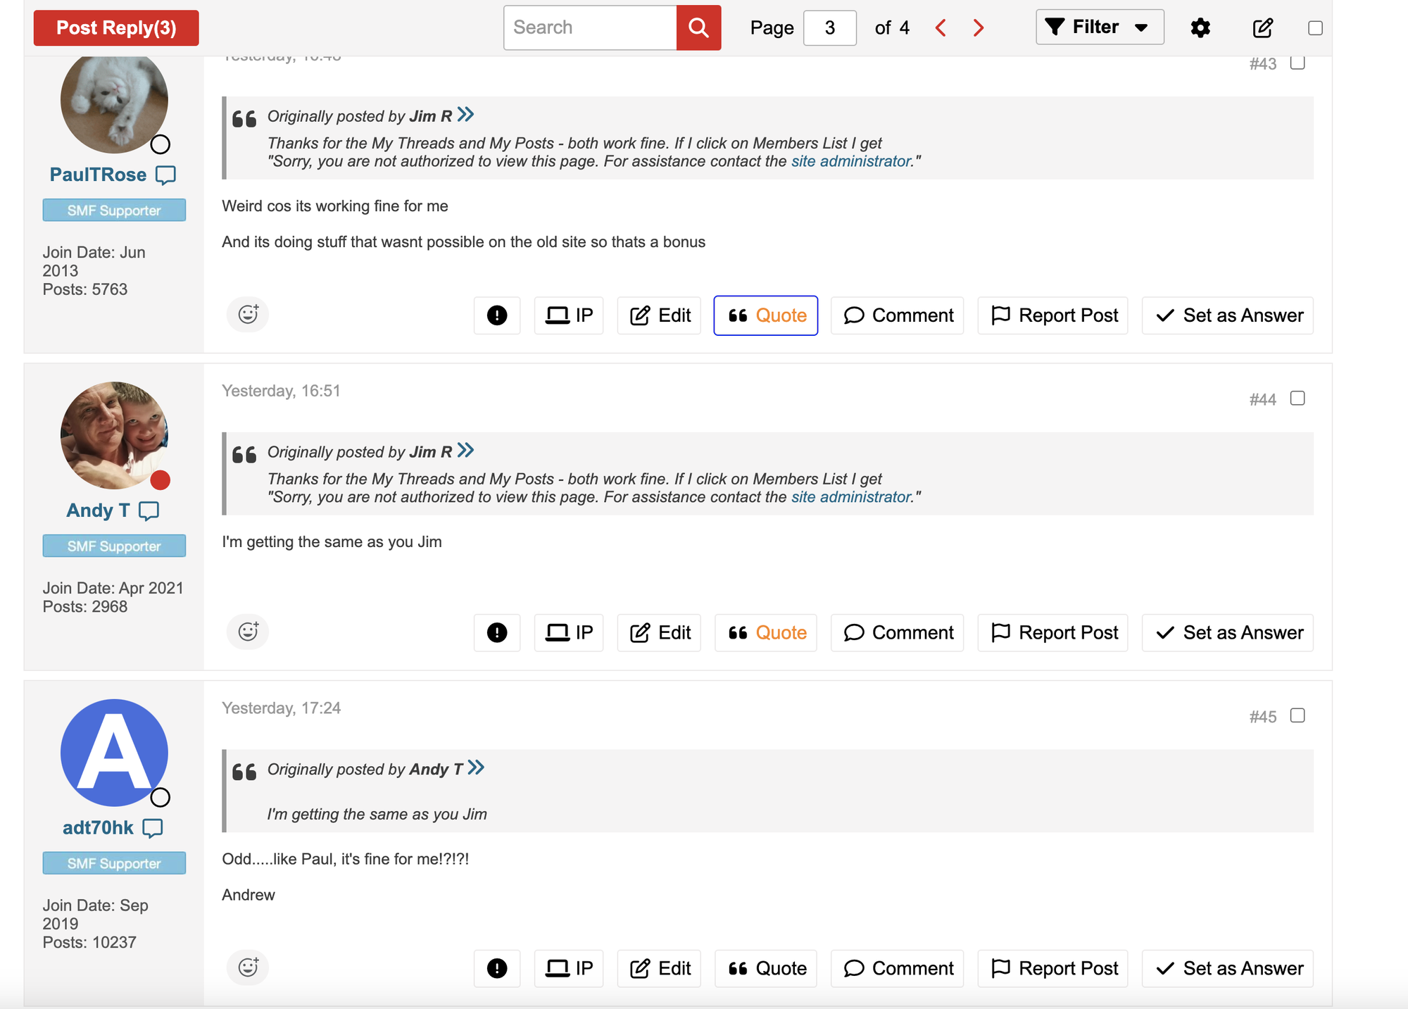Click Set as Answer on adt70hk's post
The width and height of the screenshot is (1408, 1009).
tap(1227, 968)
